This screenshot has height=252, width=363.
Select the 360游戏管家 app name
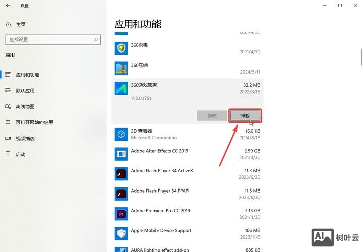tap(144, 85)
